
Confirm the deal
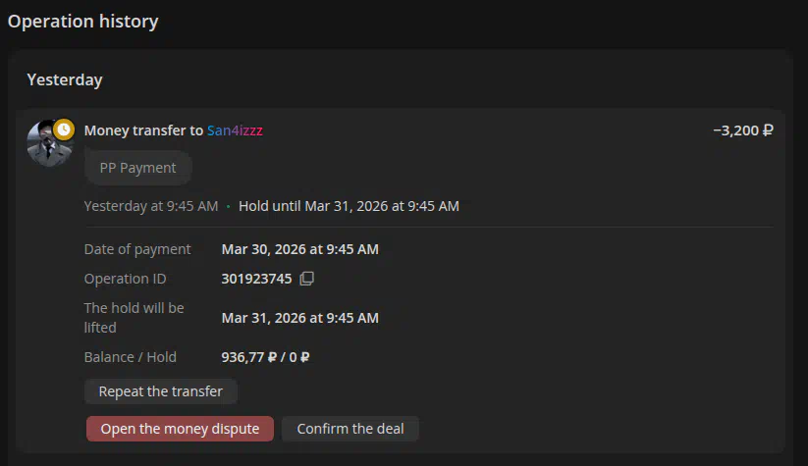350,429
